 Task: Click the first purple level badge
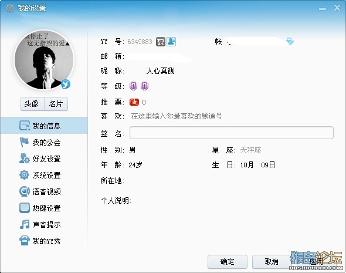coord(133,86)
